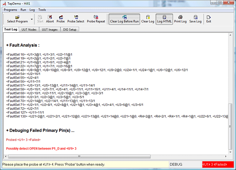Image resolution: width=236 pixels, height=170 pixels.
Task: Select the FaultSet 57 log line
Action: coord(50,85)
